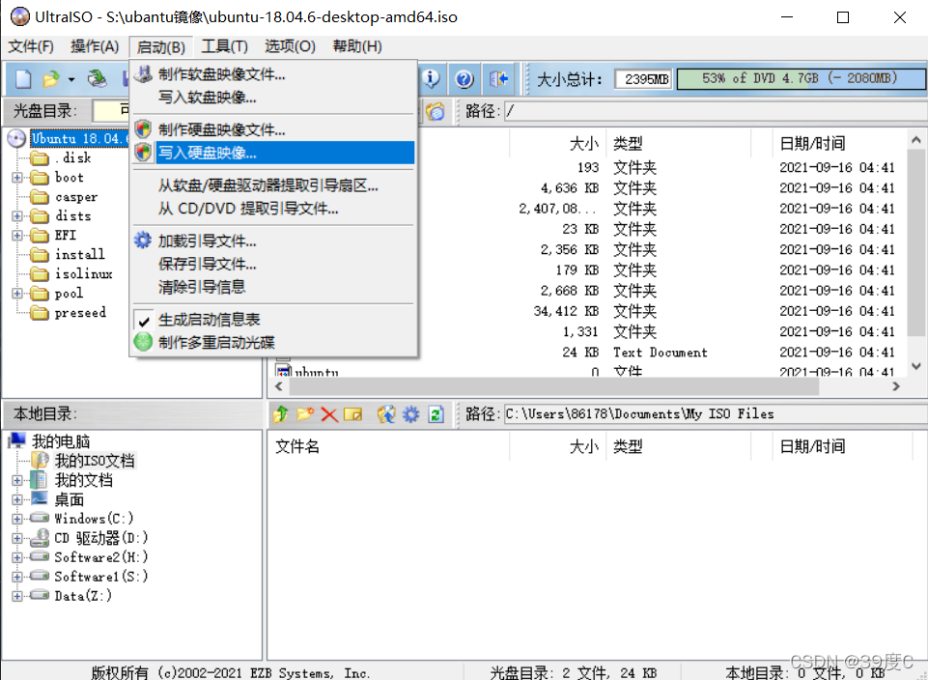928x680 pixels.
Task: Choose 写入软盘映像... menu entry
Action: click(273, 97)
